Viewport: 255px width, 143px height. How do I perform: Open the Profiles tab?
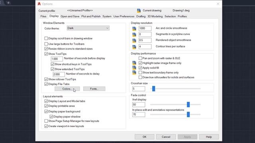click(x=182, y=16)
